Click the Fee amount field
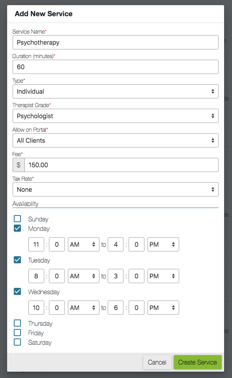The image size is (232, 378). click(122, 165)
